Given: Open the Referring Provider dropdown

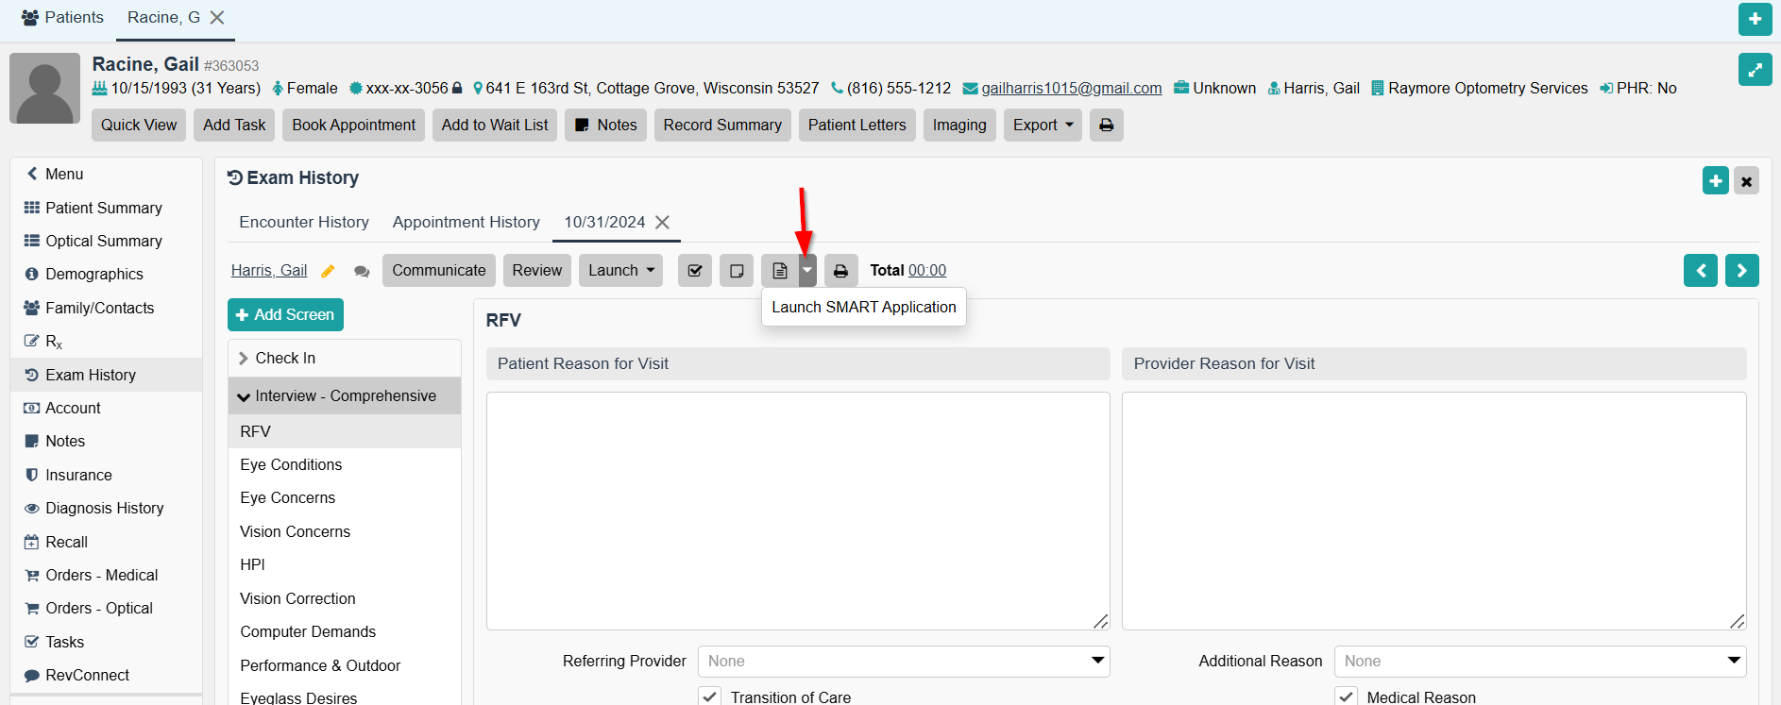Looking at the screenshot, I should click(x=904, y=662).
